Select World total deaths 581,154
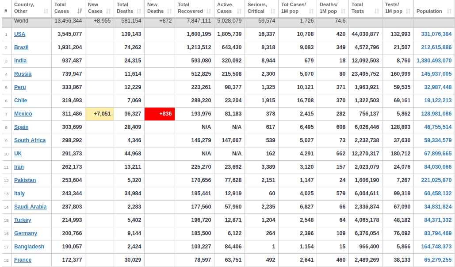 pos(130,21)
